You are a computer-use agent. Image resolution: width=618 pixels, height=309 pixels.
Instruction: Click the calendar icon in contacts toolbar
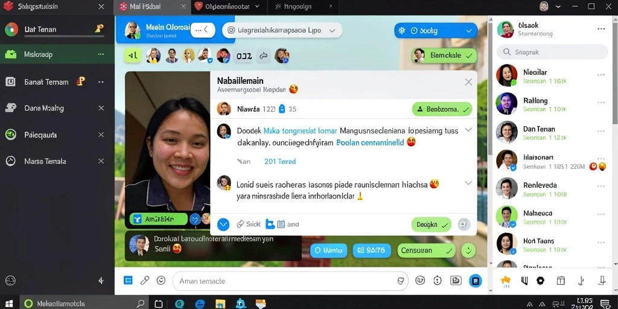click(561, 281)
